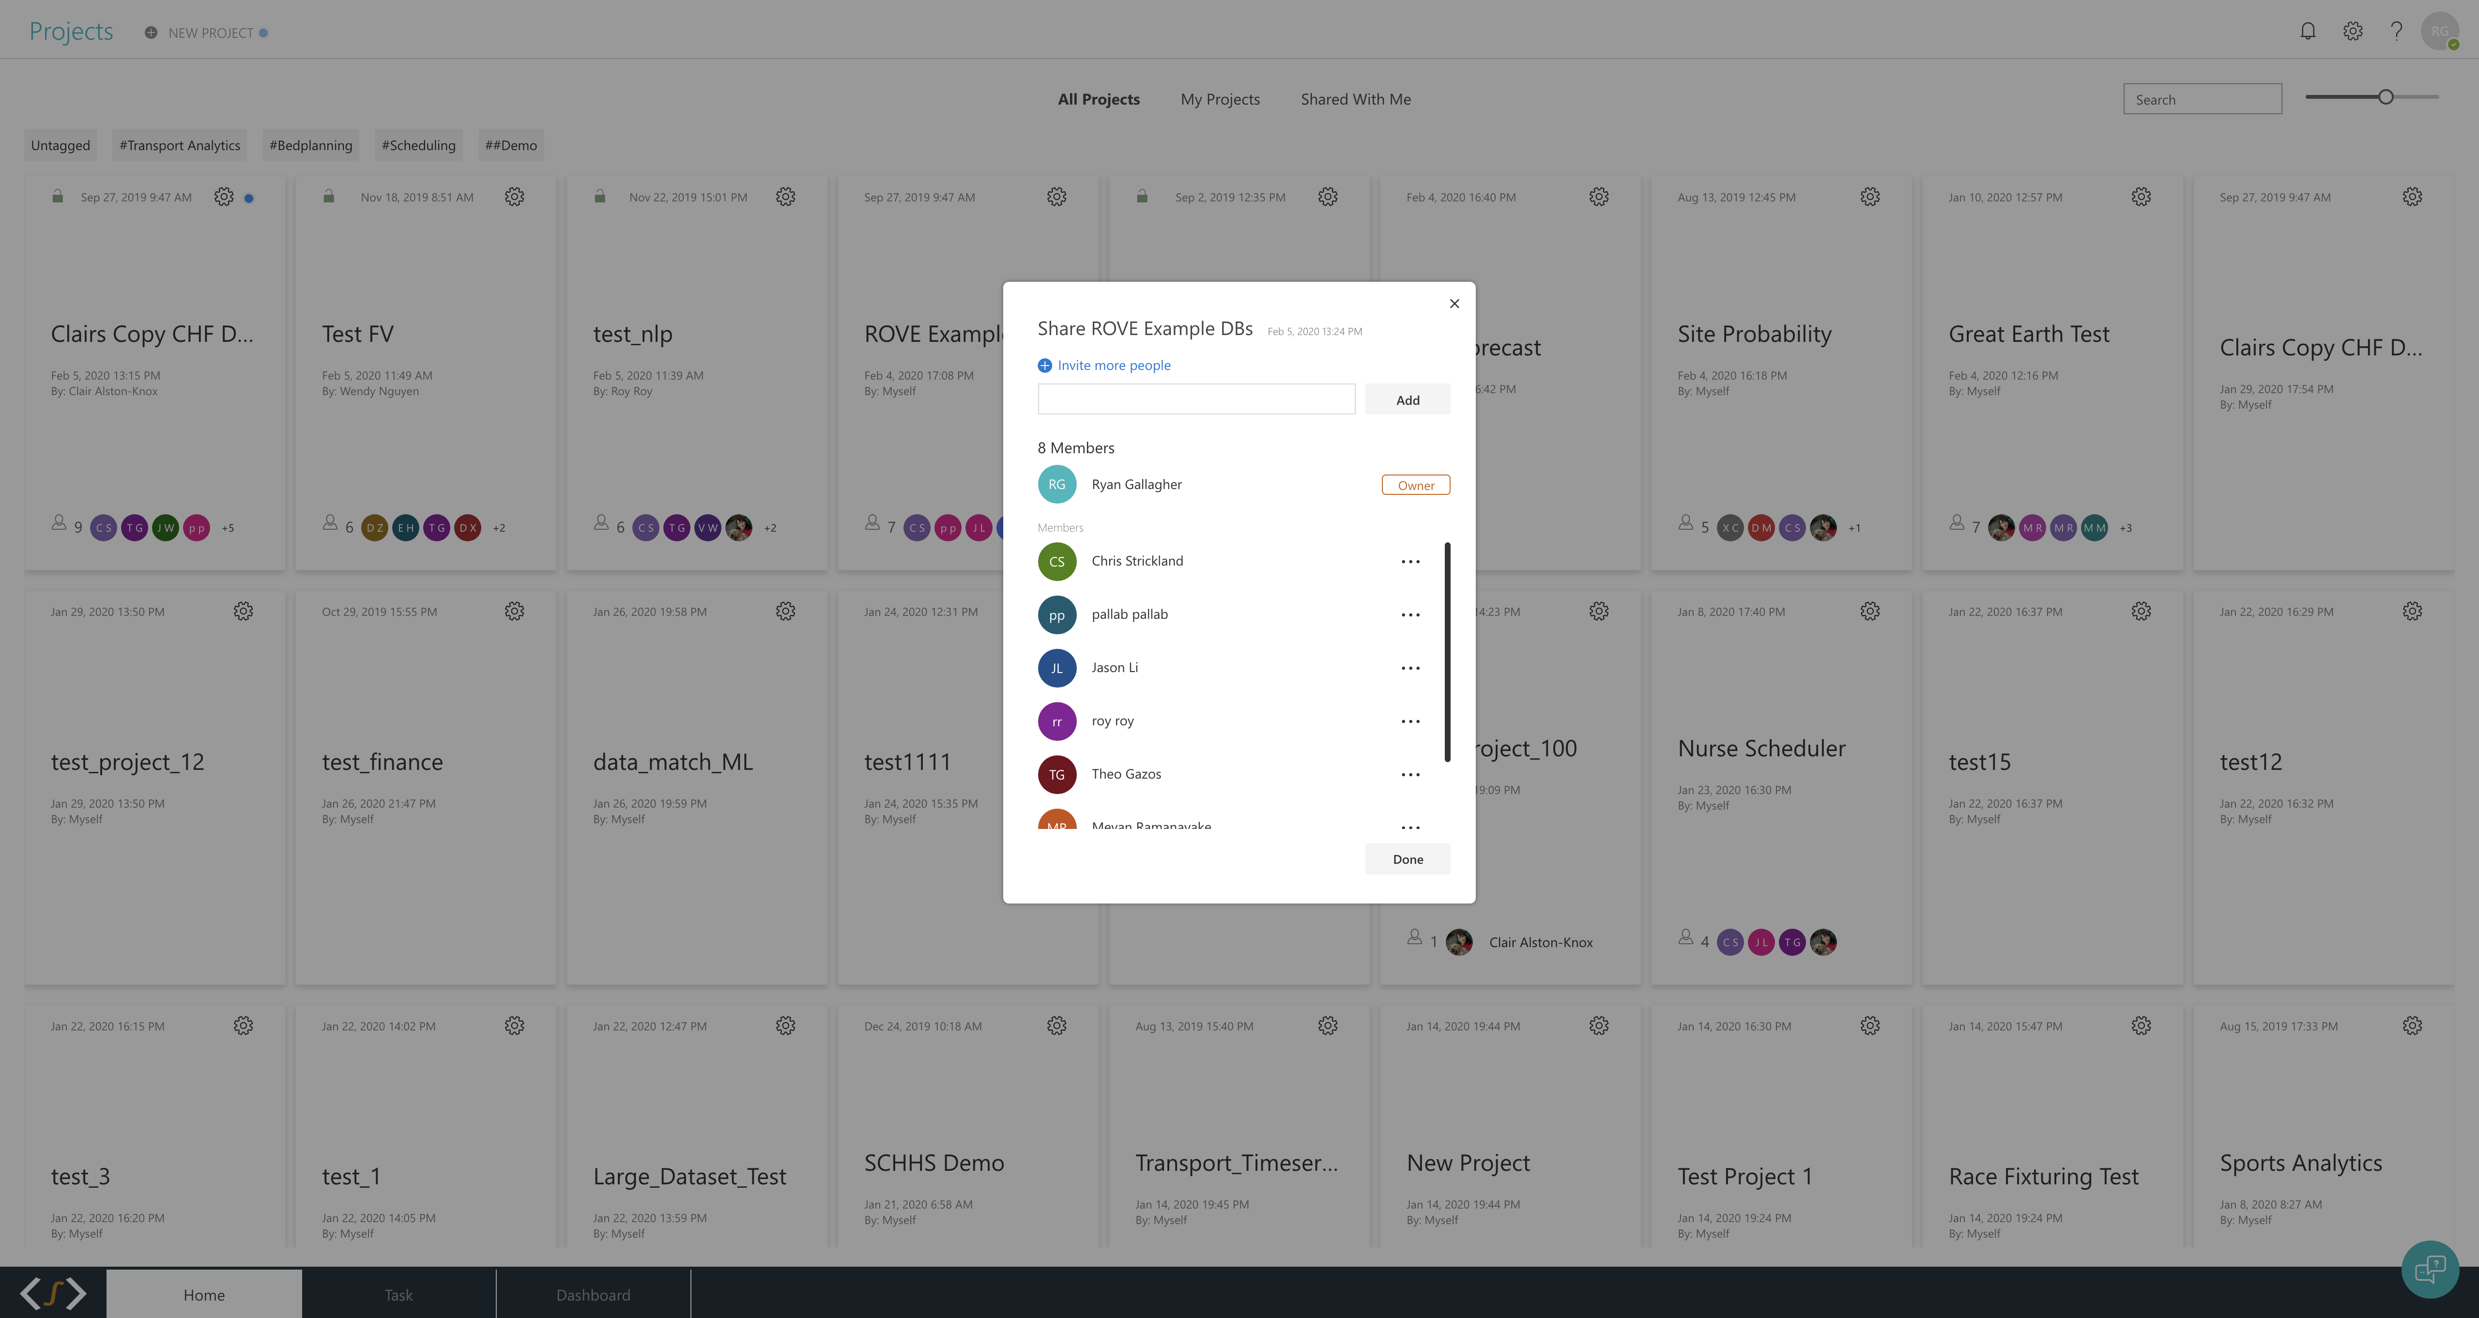Image resolution: width=2479 pixels, height=1318 pixels.
Task: Select the Home tab in bottom bar
Action: pos(204,1294)
